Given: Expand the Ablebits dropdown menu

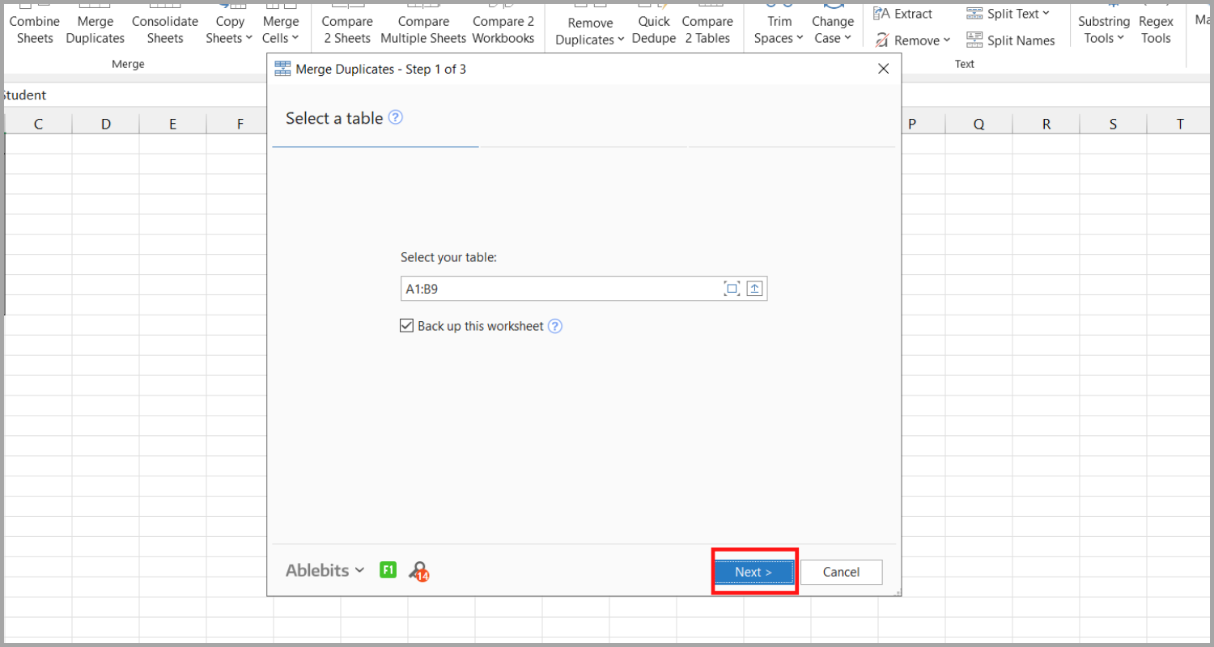Looking at the screenshot, I should (325, 571).
